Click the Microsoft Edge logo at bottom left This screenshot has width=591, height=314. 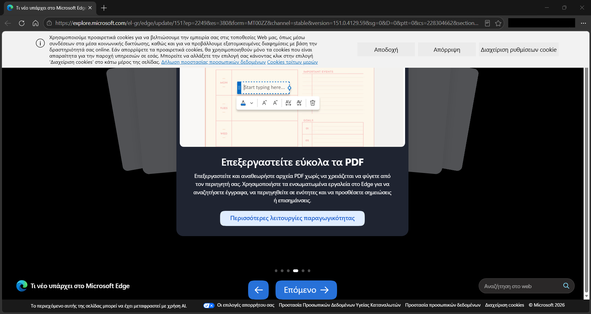click(22, 286)
